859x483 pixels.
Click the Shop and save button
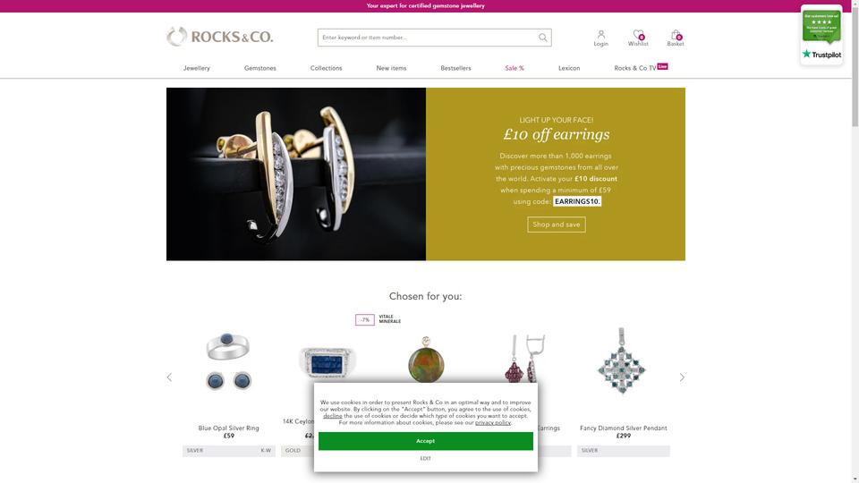[556, 225]
